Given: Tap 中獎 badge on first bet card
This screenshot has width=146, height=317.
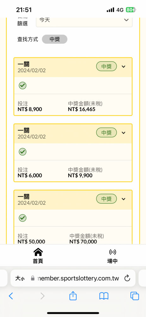Looking at the screenshot, I should tap(106, 66).
